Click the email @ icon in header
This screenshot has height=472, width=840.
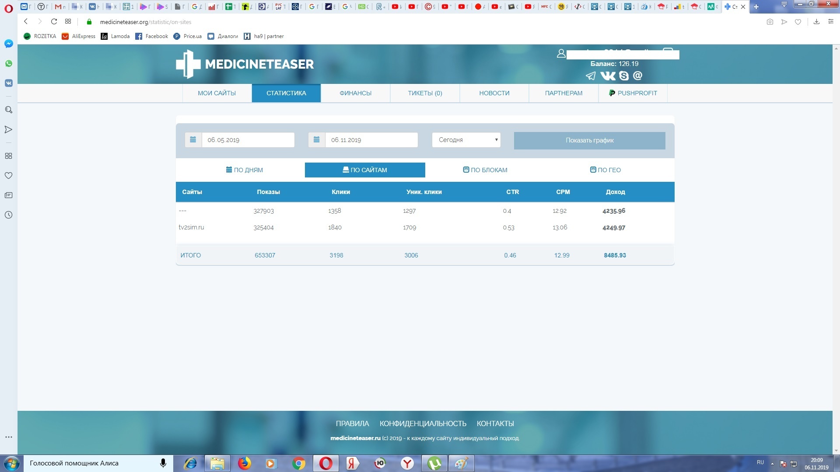coord(638,76)
